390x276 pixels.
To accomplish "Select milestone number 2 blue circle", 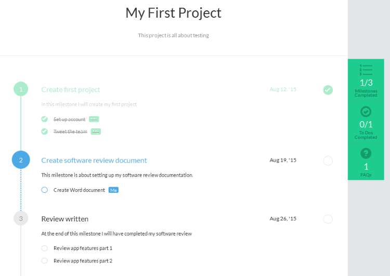I will point(21,160).
